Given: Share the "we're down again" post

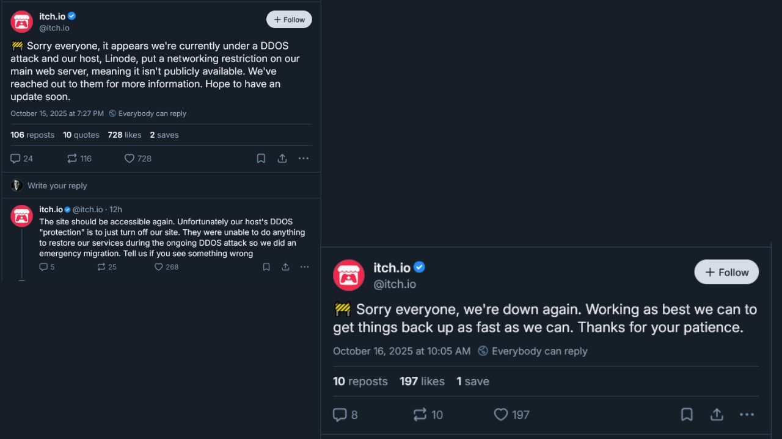Looking at the screenshot, I should tap(717, 415).
